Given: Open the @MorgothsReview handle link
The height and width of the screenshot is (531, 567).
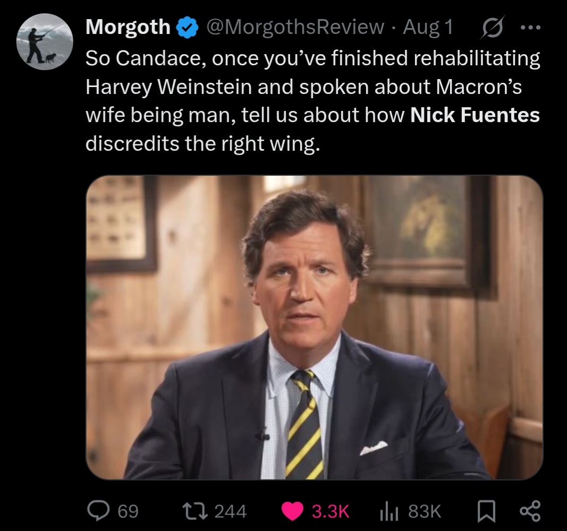Looking at the screenshot, I should (x=295, y=27).
